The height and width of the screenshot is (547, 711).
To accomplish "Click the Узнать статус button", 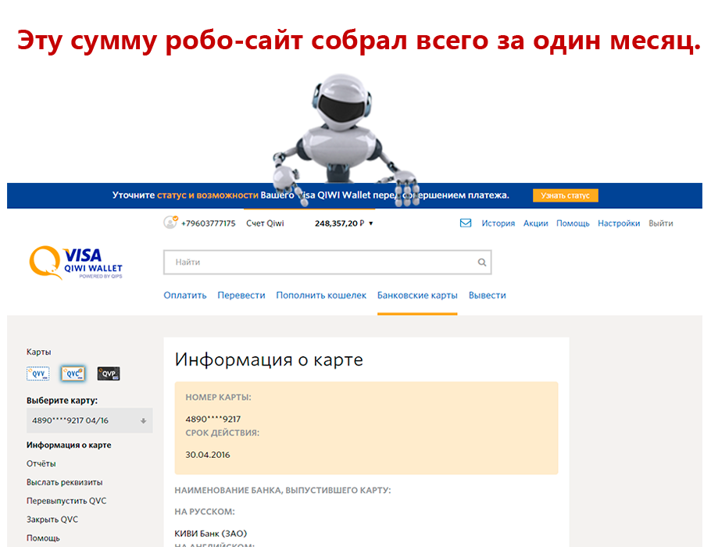I will click(566, 195).
